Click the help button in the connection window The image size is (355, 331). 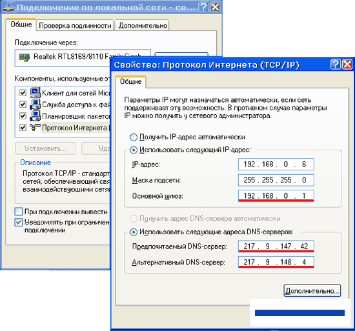203,7
